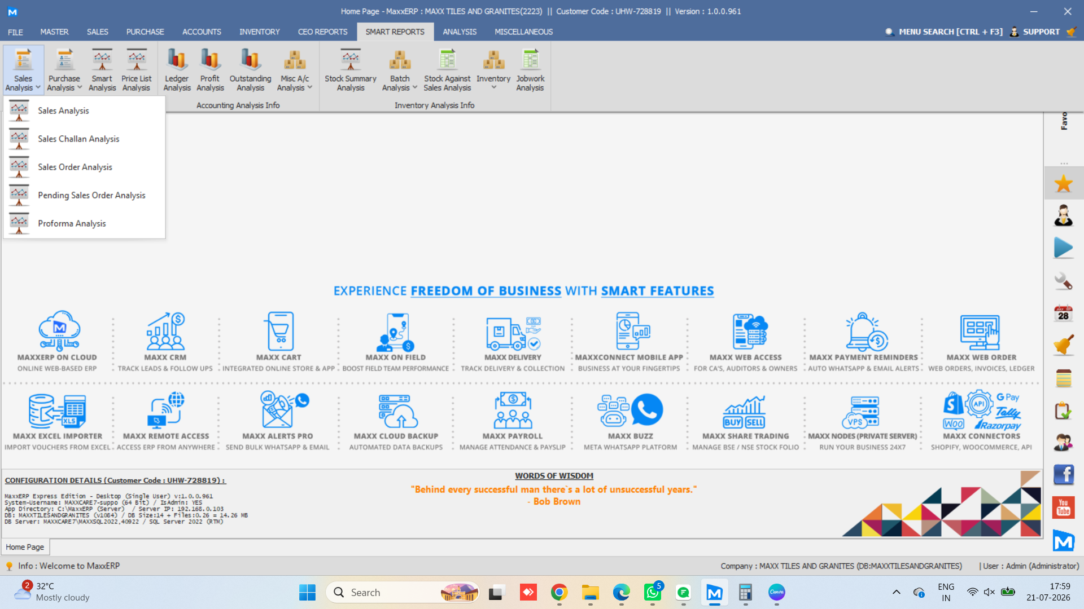Open Maxx Web Access feature
This screenshot has width=1084, height=609.
tap(746, 341)
